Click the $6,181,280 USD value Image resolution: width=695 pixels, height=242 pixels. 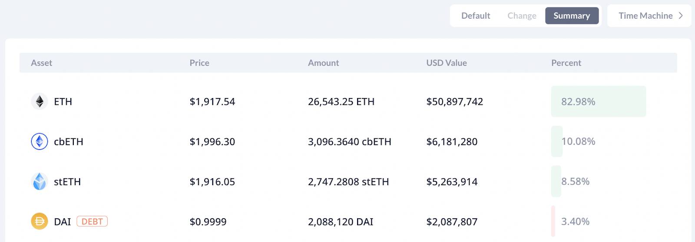(x=452, y=141)
